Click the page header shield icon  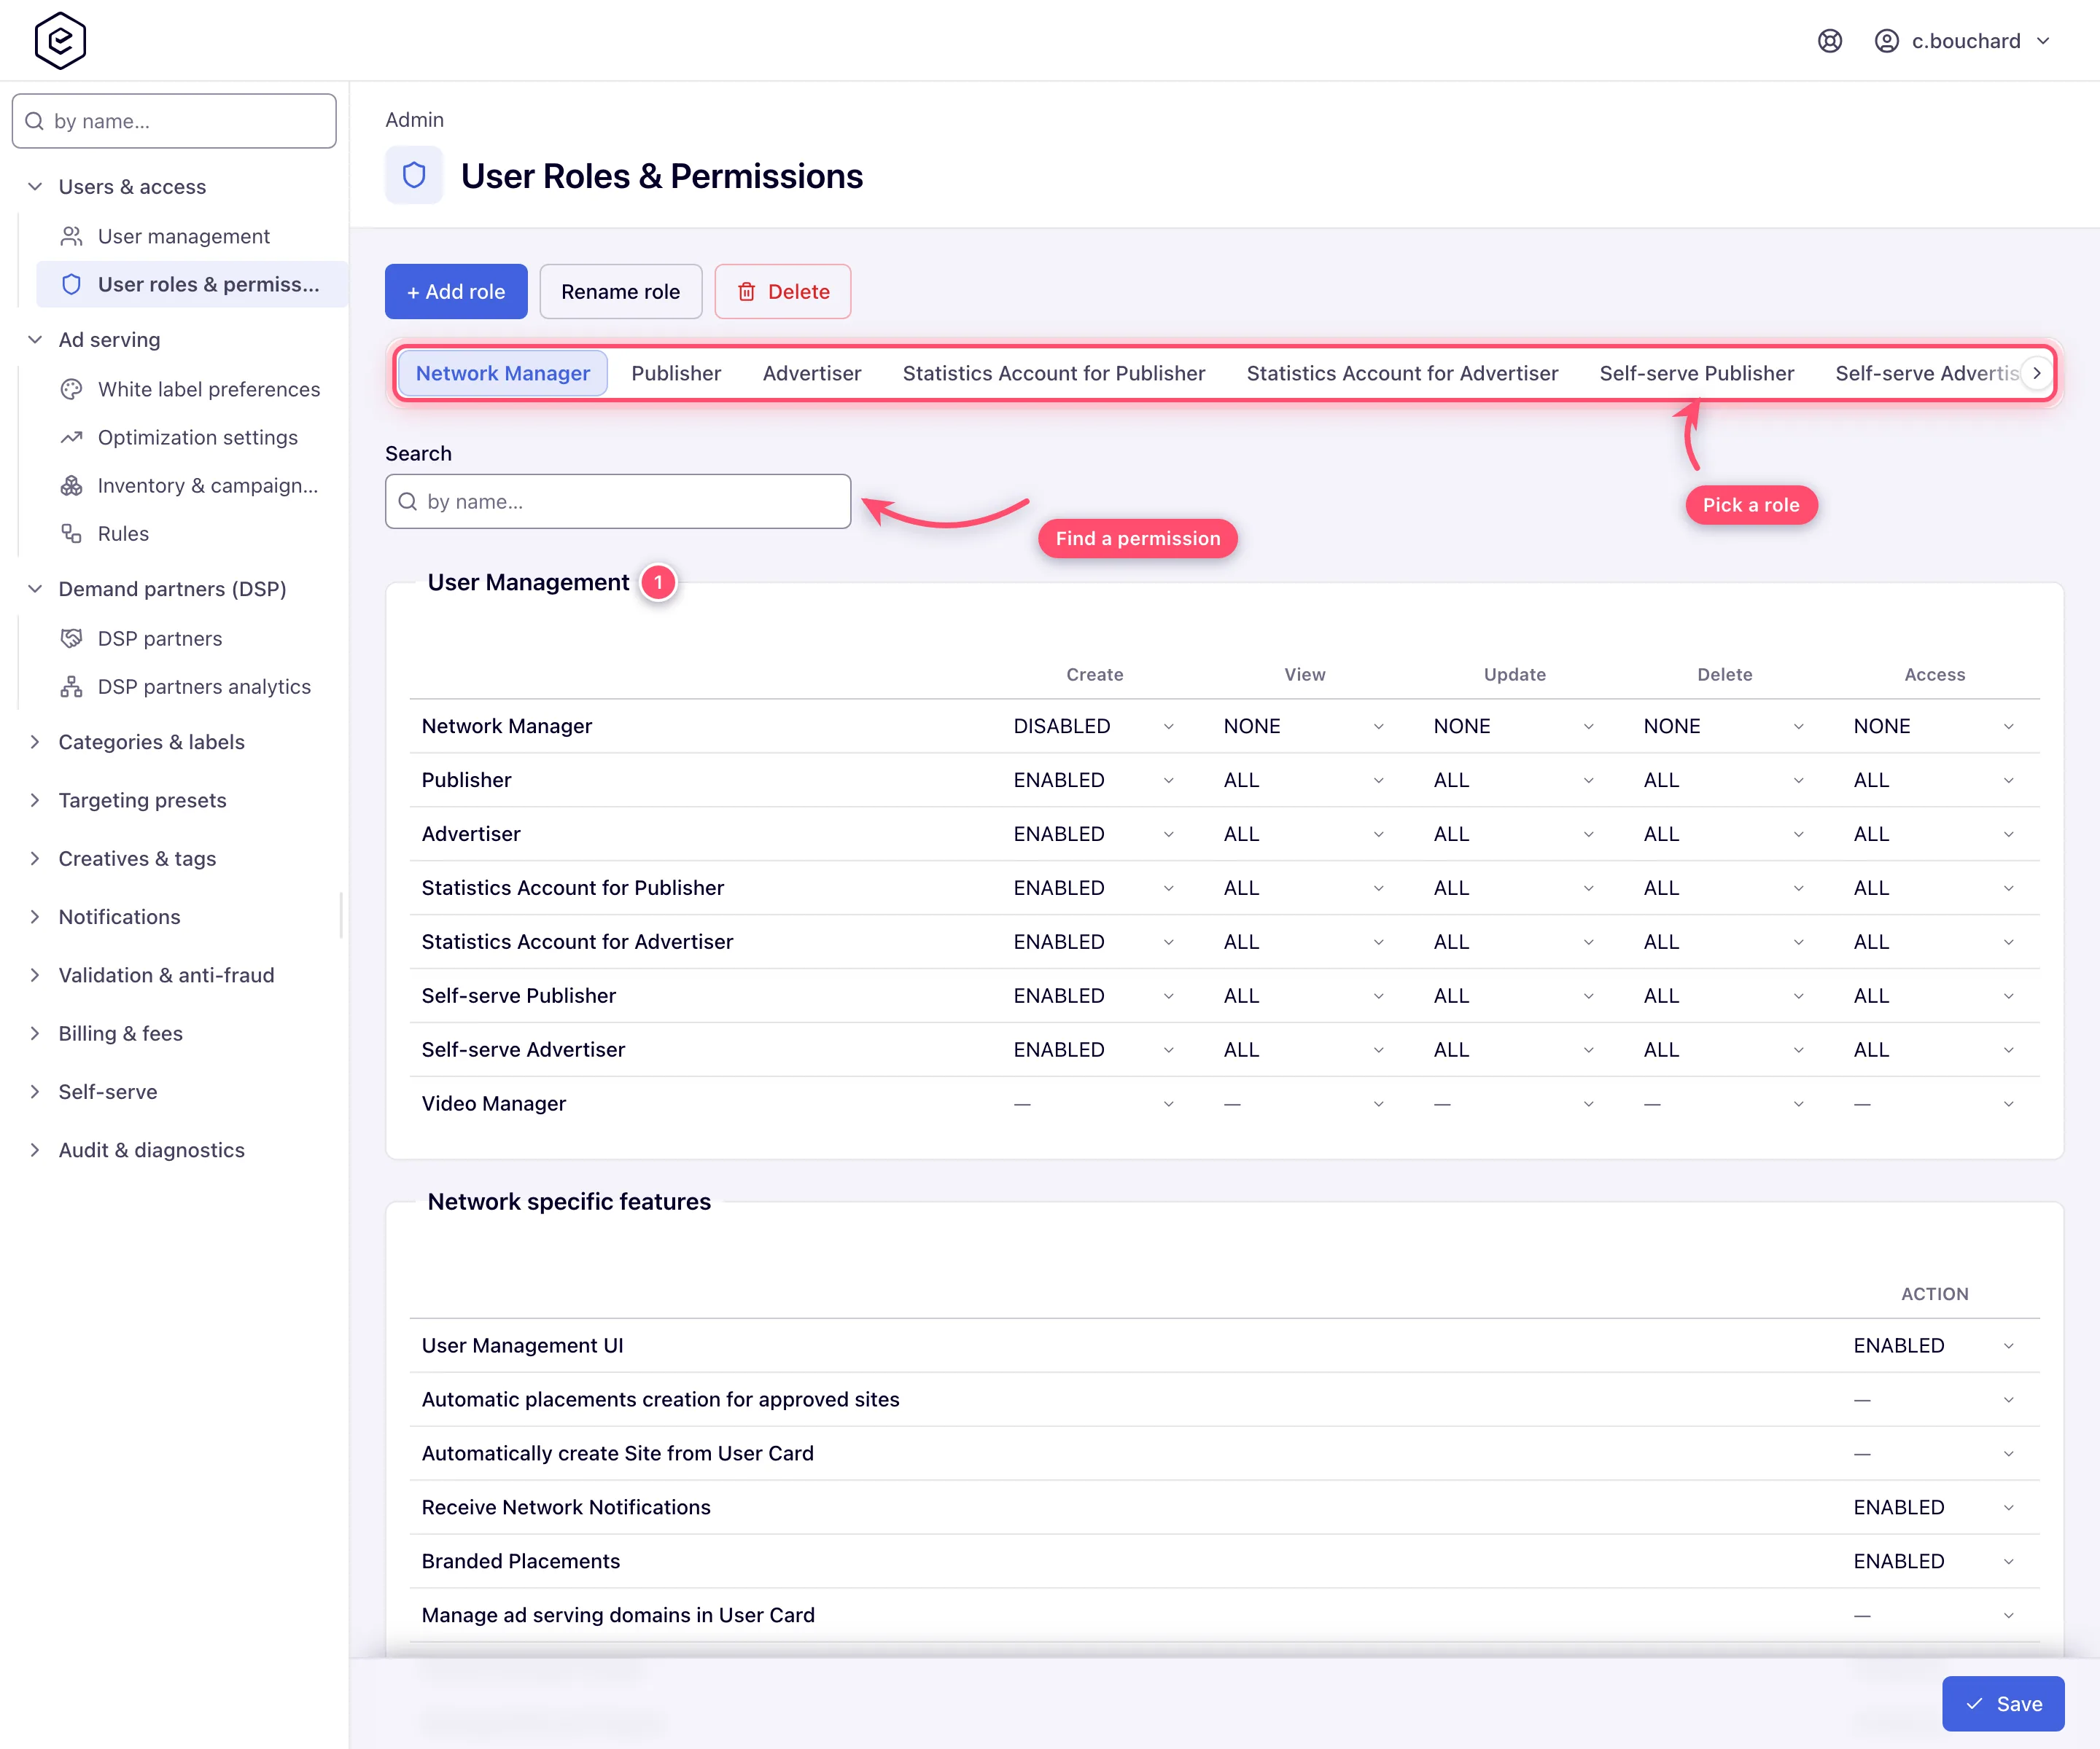click(x=414, y=176)
